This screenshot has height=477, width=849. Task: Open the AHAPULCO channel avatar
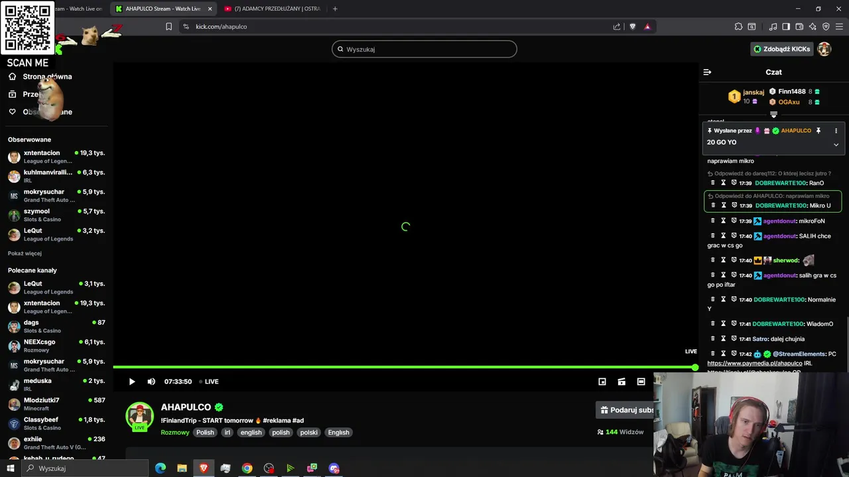tap(140, 416)
